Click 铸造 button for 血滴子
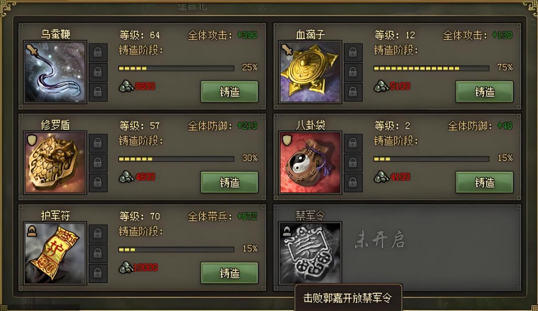538x311 pixels. pyautogui.click(x=485, y=92)
